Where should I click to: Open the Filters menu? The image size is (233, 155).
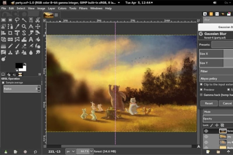[x=83, y=8]
